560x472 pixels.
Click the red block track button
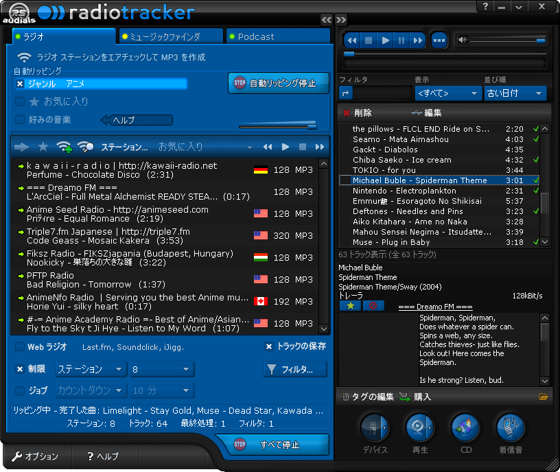373,306
